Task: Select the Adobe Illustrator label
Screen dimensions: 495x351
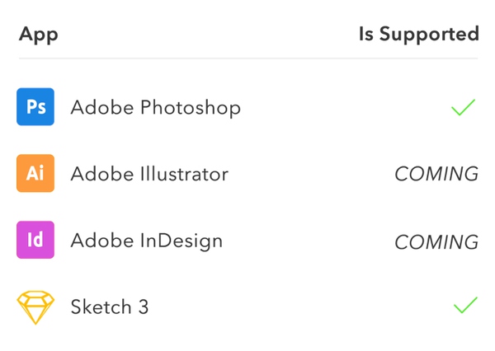Action: pyautogui.click(x=149, y=175)
